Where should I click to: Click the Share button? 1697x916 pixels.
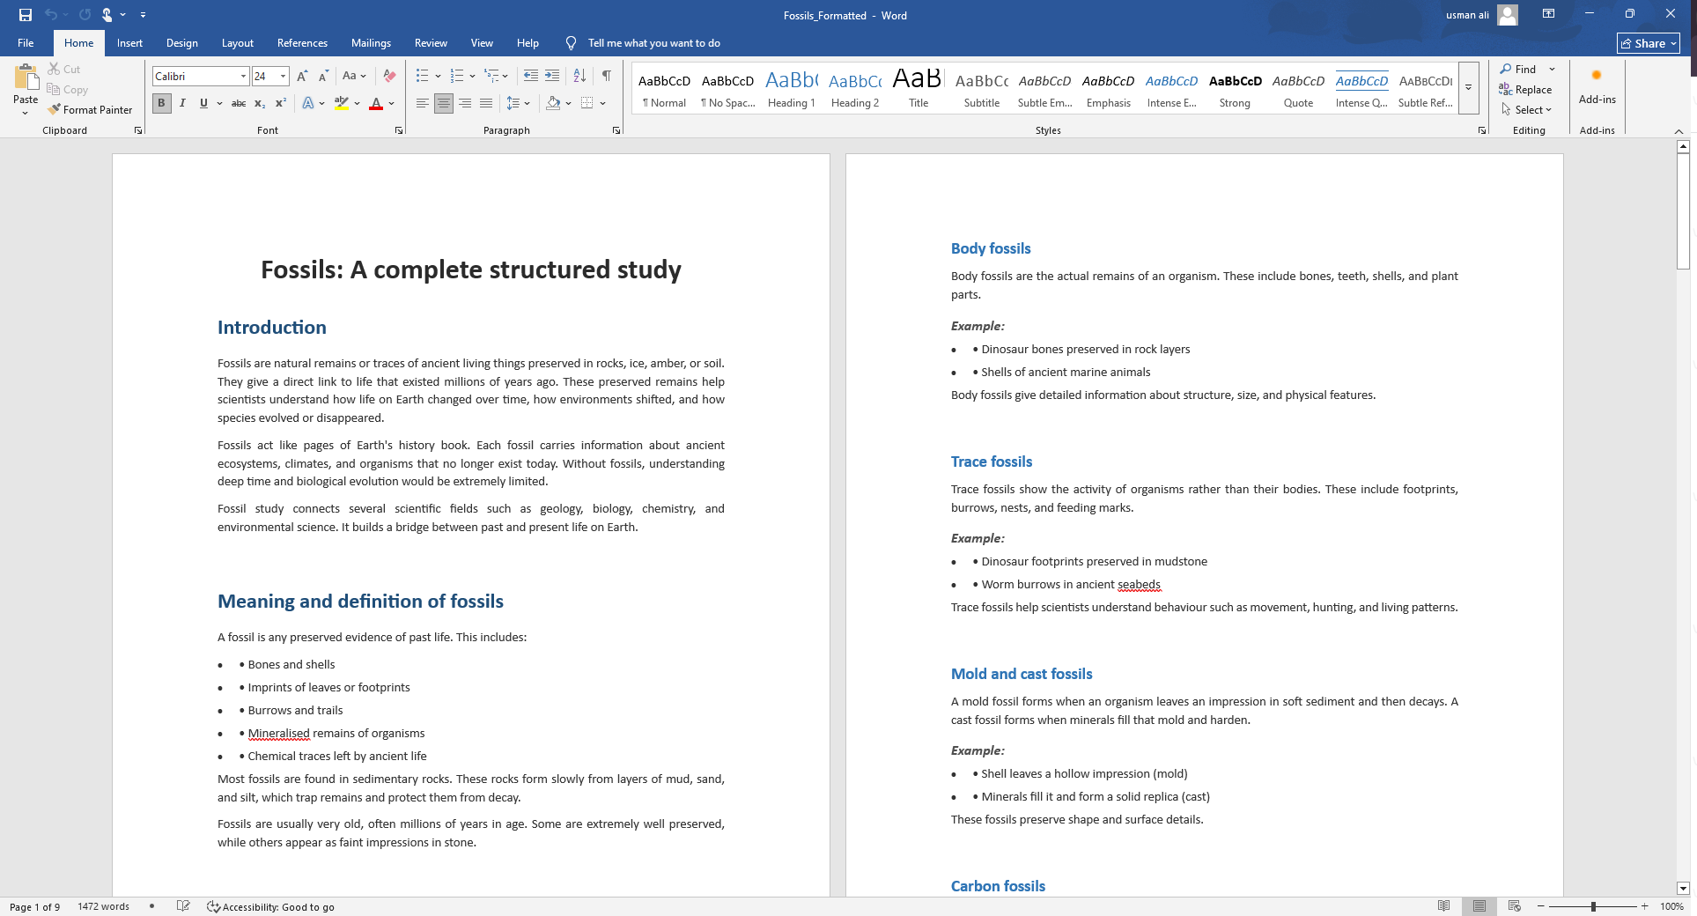(1649, 43)
